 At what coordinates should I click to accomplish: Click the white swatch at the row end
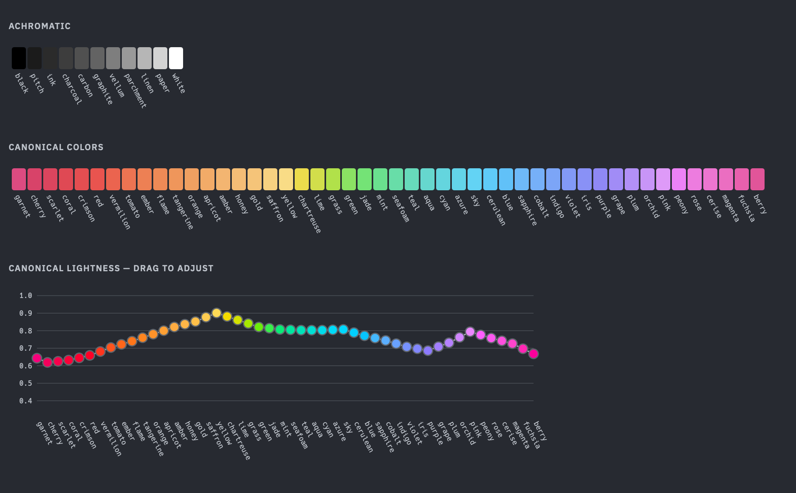176,58
